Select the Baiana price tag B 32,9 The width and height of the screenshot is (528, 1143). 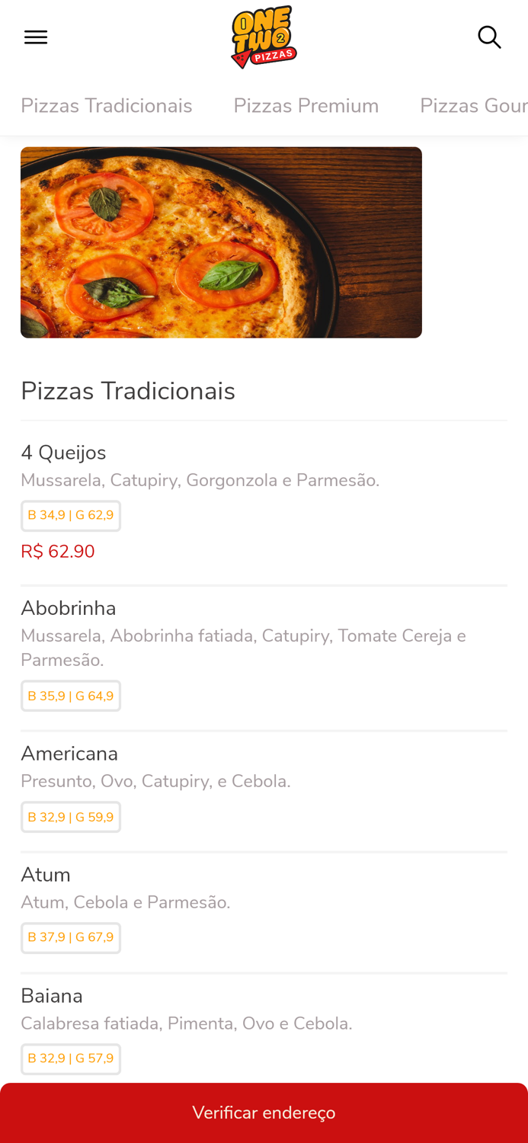[71, 1058]
